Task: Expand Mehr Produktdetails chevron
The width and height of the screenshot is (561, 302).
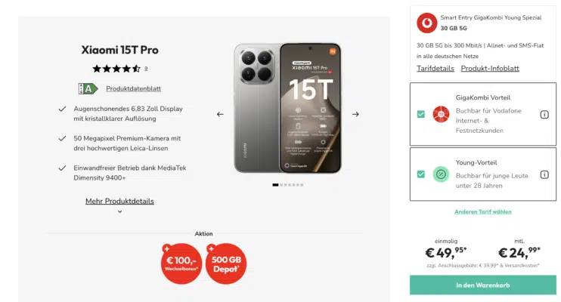Action: pyautogui.click(x=119, y=212)
